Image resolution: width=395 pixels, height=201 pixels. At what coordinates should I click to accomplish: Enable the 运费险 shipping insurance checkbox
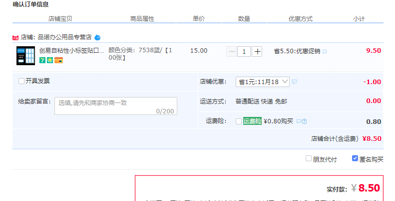pos(239,121)
